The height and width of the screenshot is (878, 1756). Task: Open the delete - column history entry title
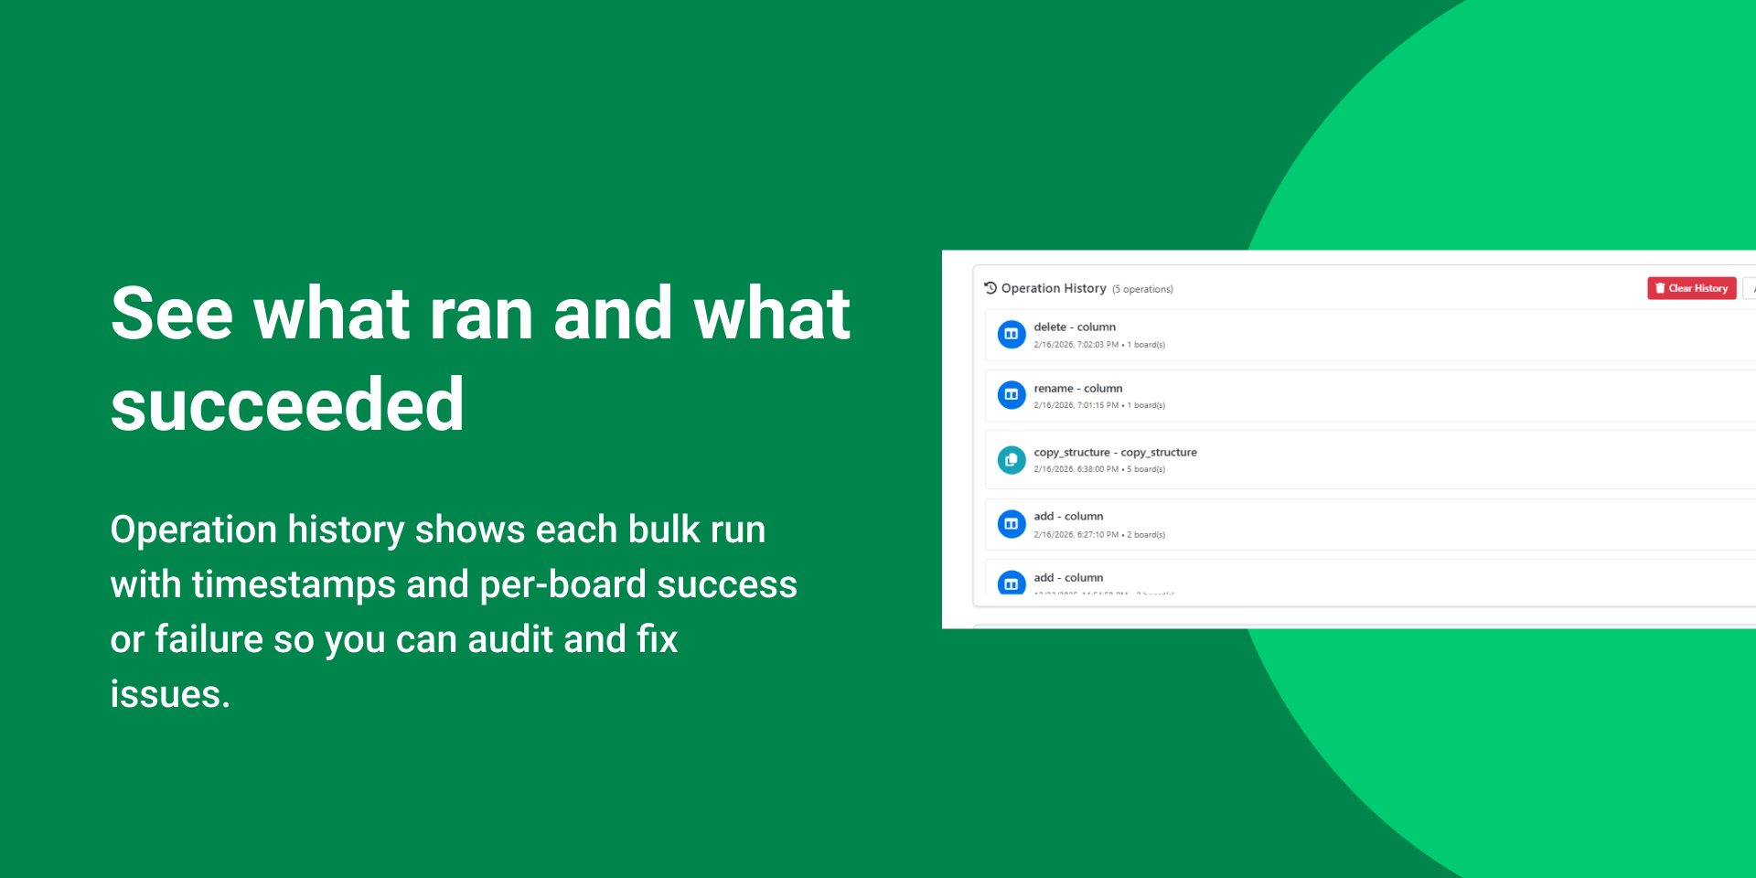(1075, 327)
